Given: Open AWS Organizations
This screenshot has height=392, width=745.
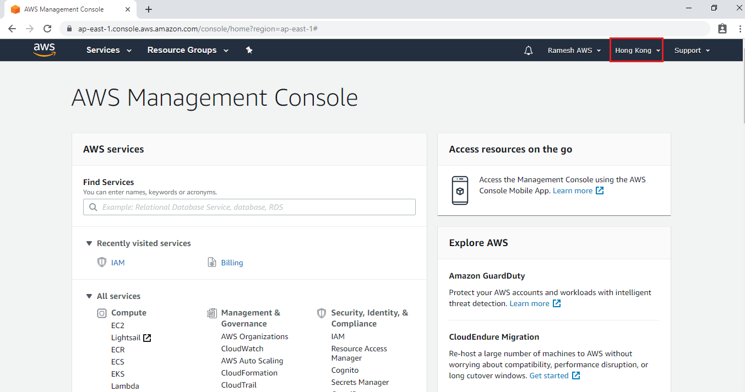Looking at the screenshot, I should tap(255, 336).
